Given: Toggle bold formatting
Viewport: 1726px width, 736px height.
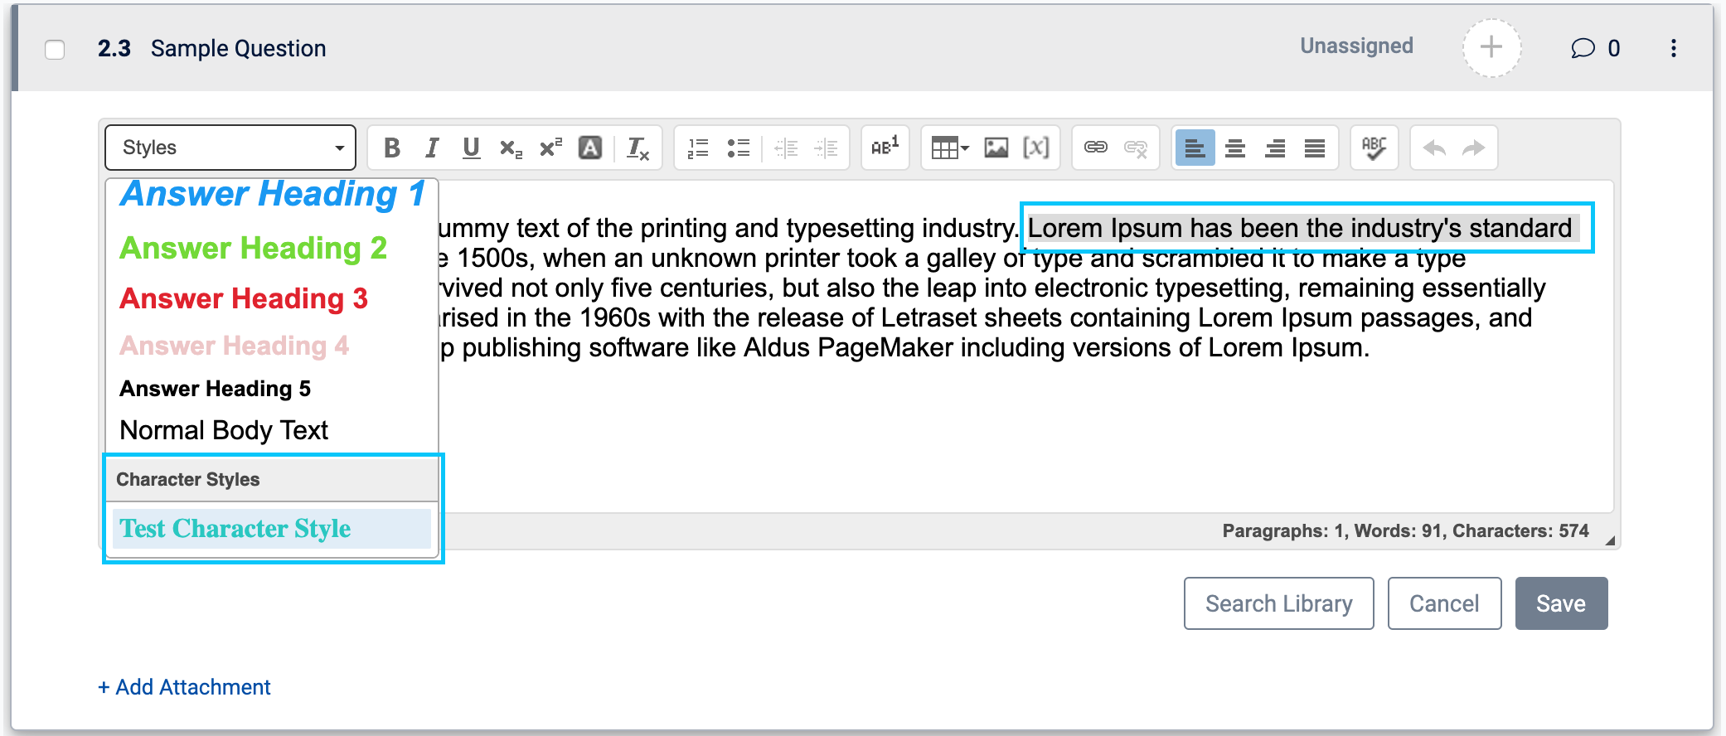Looking at the screenshot, I should [392, 148].
